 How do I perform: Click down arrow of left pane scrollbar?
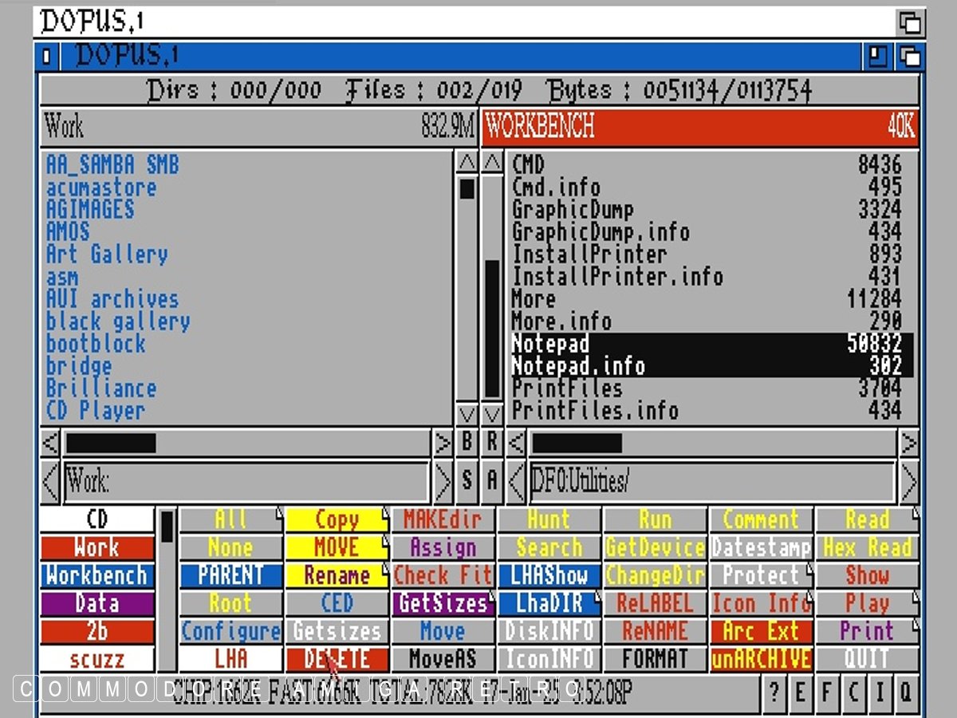pos(467,414)
